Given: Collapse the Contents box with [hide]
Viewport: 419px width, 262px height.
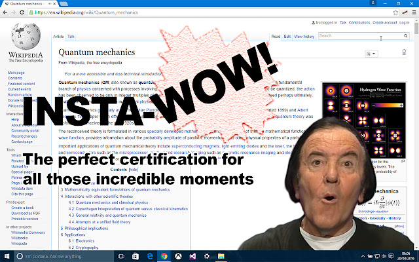Looking at the screenshot, I should pos(134,170).
